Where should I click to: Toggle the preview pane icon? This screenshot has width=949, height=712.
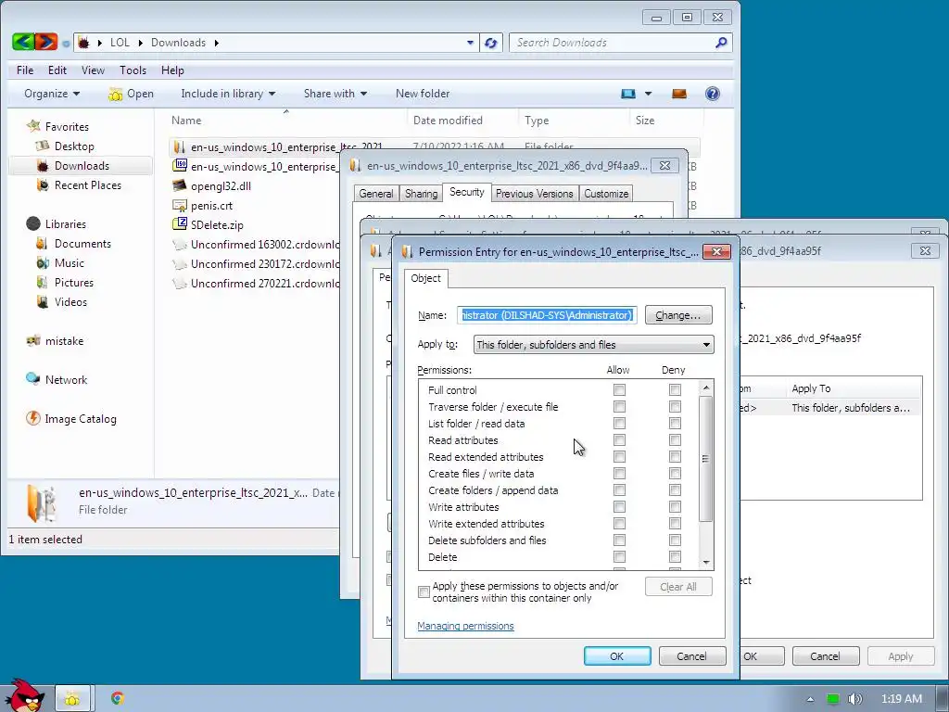pos(679,94)
